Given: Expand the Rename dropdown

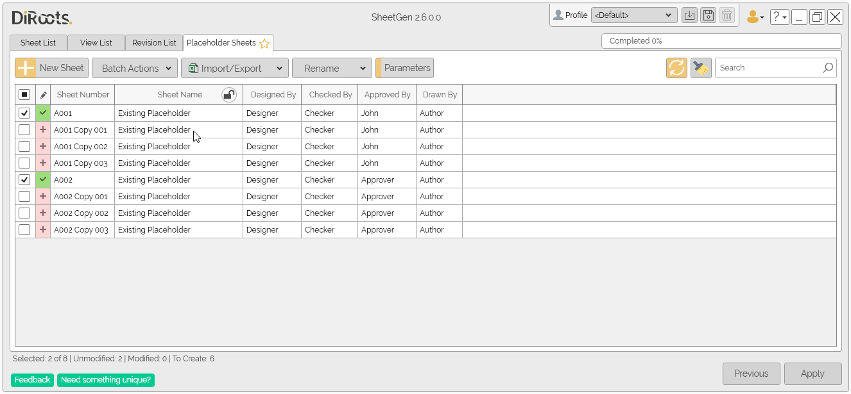Looking at the screenshot, I should (x=332, y=67).
